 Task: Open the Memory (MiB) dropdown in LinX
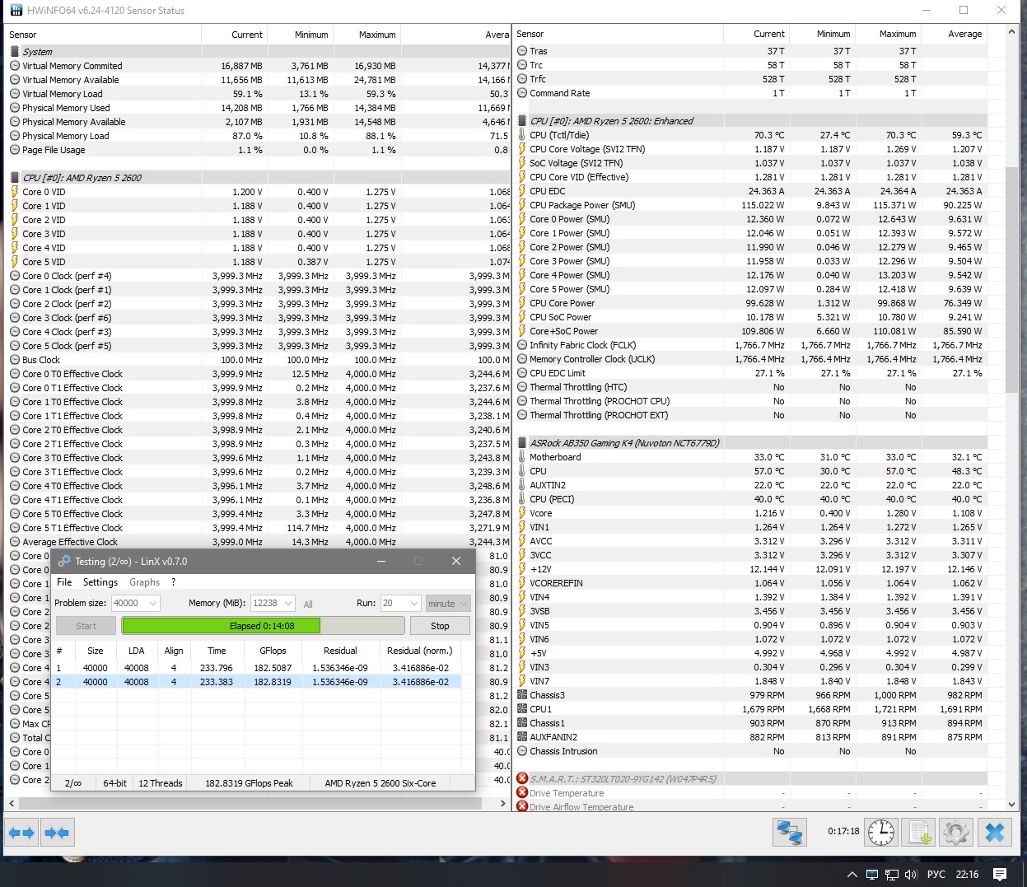coord(288,603)
